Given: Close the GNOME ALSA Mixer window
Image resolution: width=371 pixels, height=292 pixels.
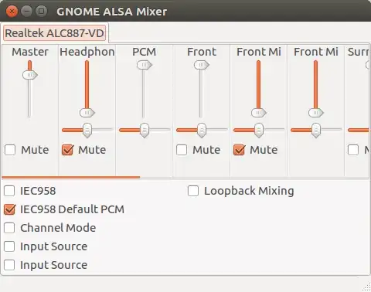Looking at the screenshot, I should (x=12, y=12).
